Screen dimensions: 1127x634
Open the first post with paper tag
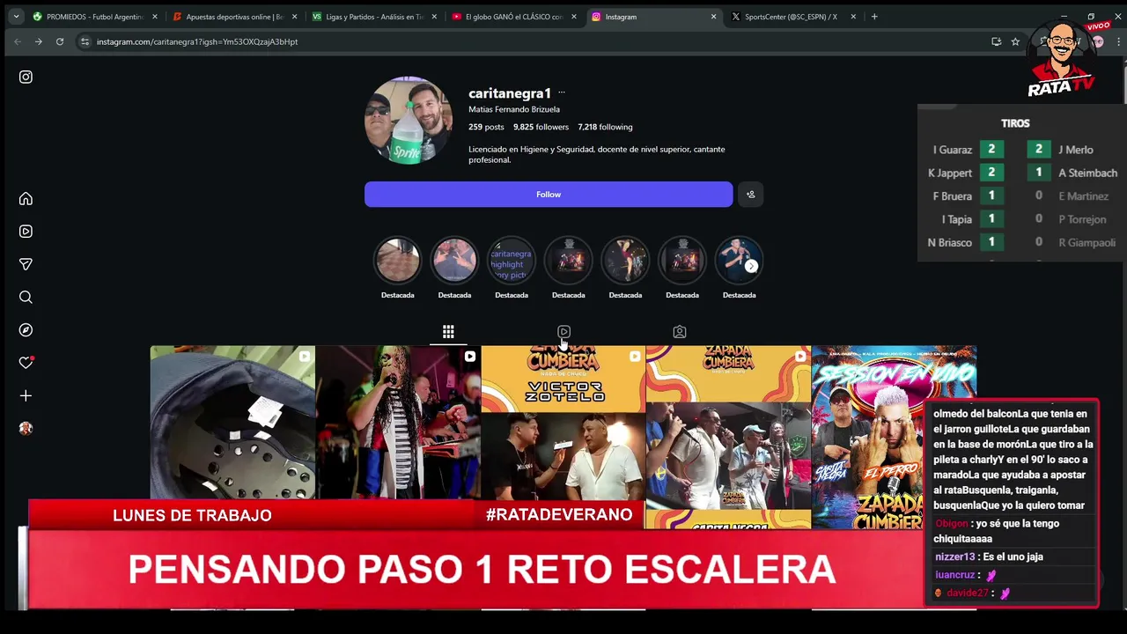pos(232,423)
